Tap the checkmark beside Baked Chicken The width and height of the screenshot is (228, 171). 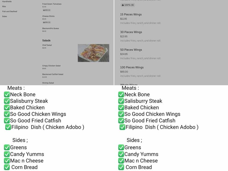click(x=7, y=107)
